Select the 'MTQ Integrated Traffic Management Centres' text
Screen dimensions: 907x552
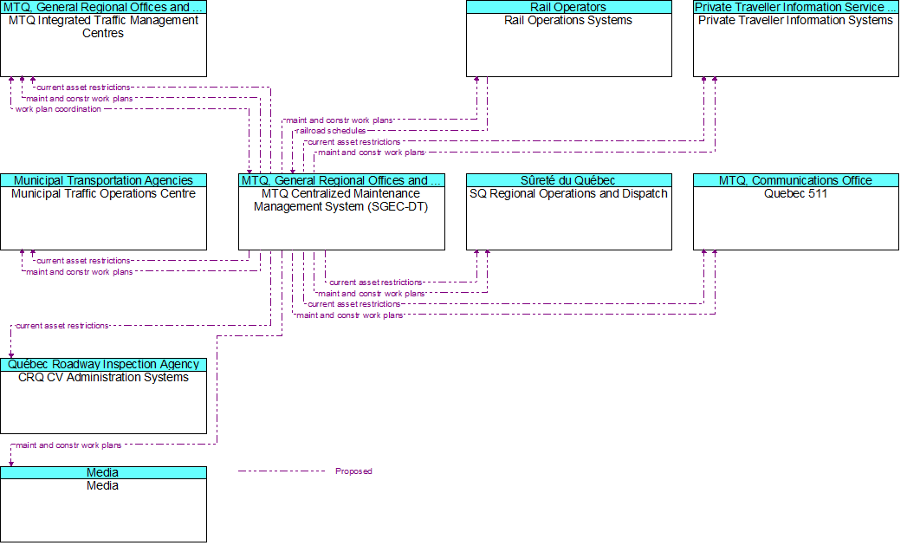click(x=104, y=27)
